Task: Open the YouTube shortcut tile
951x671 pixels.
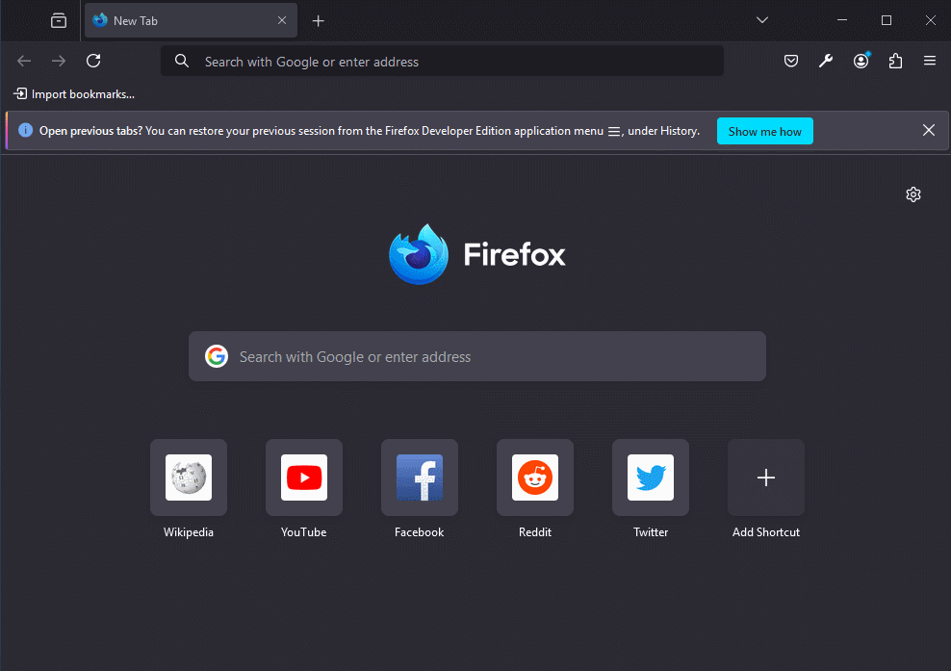Action: [304, 477]
